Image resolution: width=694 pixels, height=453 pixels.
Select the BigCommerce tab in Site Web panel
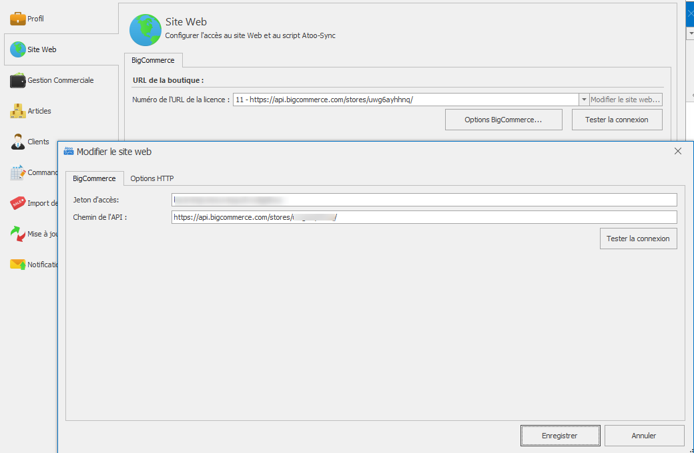[153, 60]
